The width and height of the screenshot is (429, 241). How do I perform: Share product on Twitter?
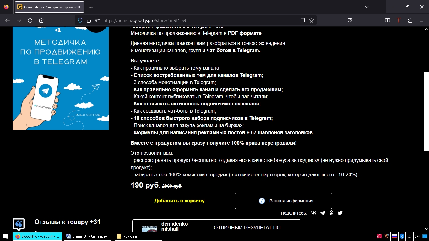pos(340,213)
